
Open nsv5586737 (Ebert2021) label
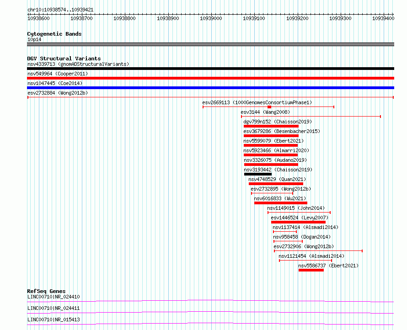328,266
